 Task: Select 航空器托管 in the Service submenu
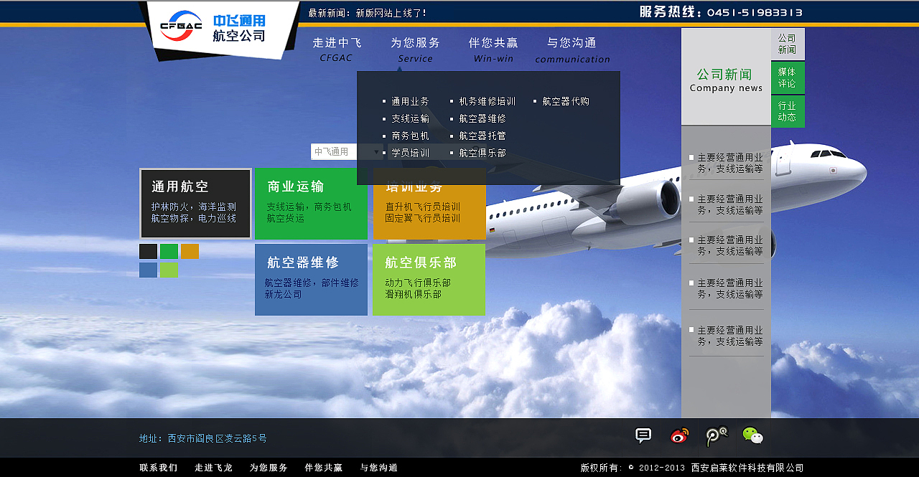click(x=482, y=136)
